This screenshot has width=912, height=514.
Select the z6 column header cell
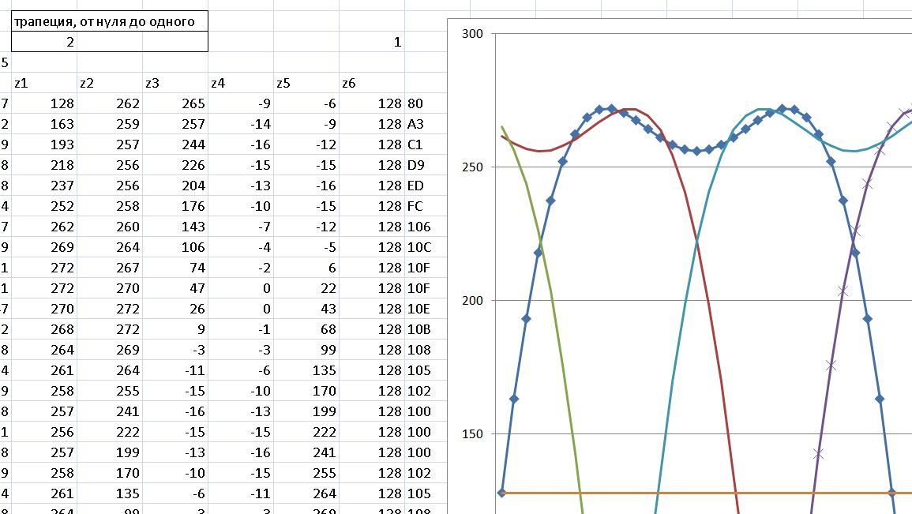[372, 83]
